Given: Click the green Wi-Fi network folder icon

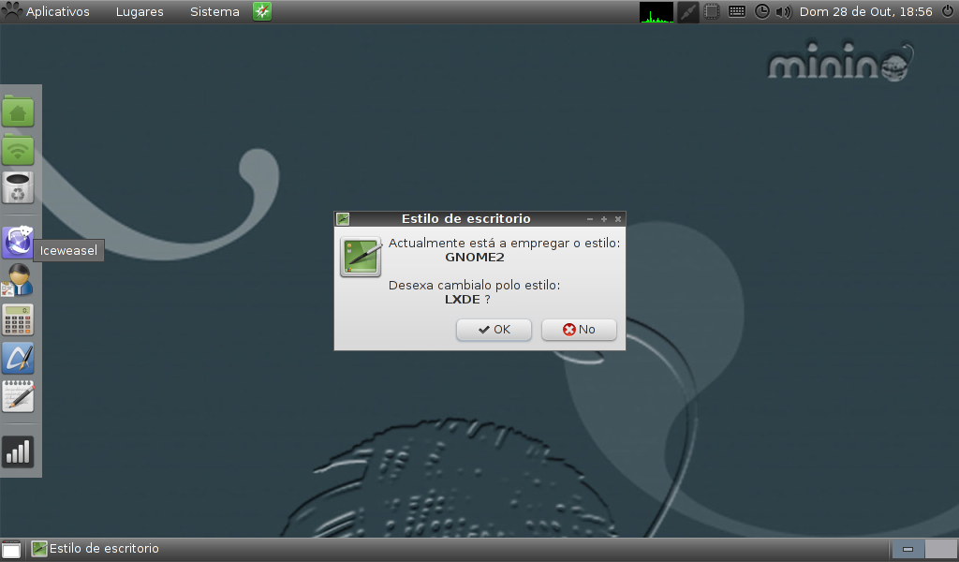Looking at the screenshot, I should tap(18, 150).
